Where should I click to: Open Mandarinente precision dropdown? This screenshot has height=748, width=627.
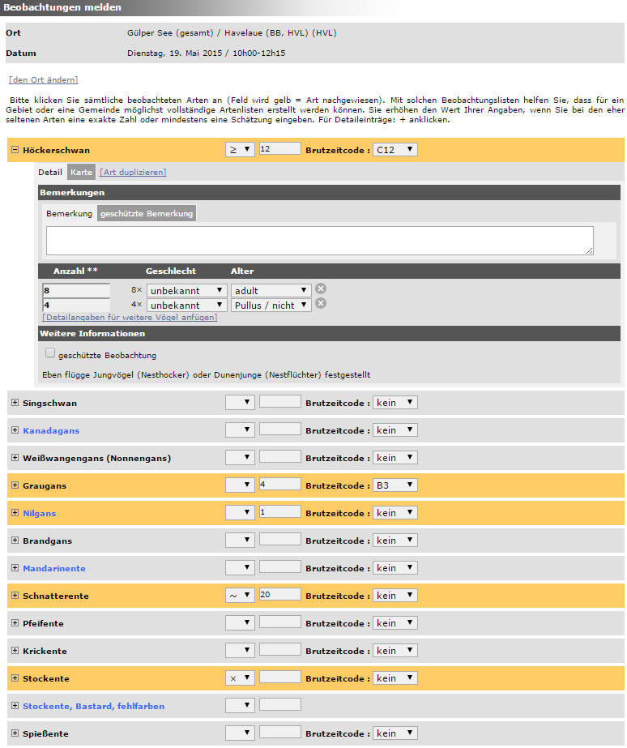(x=240, y=567)
